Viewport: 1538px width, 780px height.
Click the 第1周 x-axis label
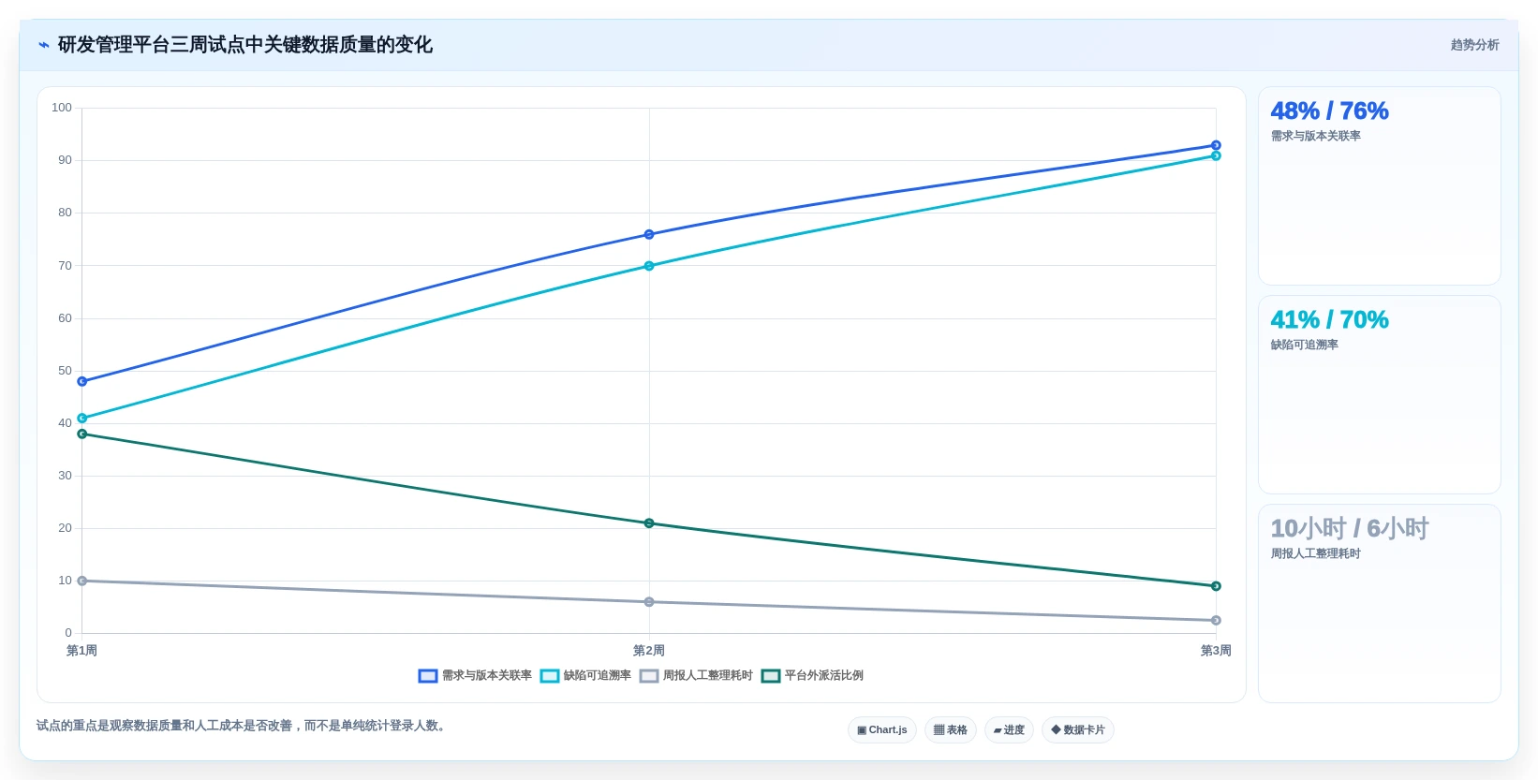[x=81, y=651]
